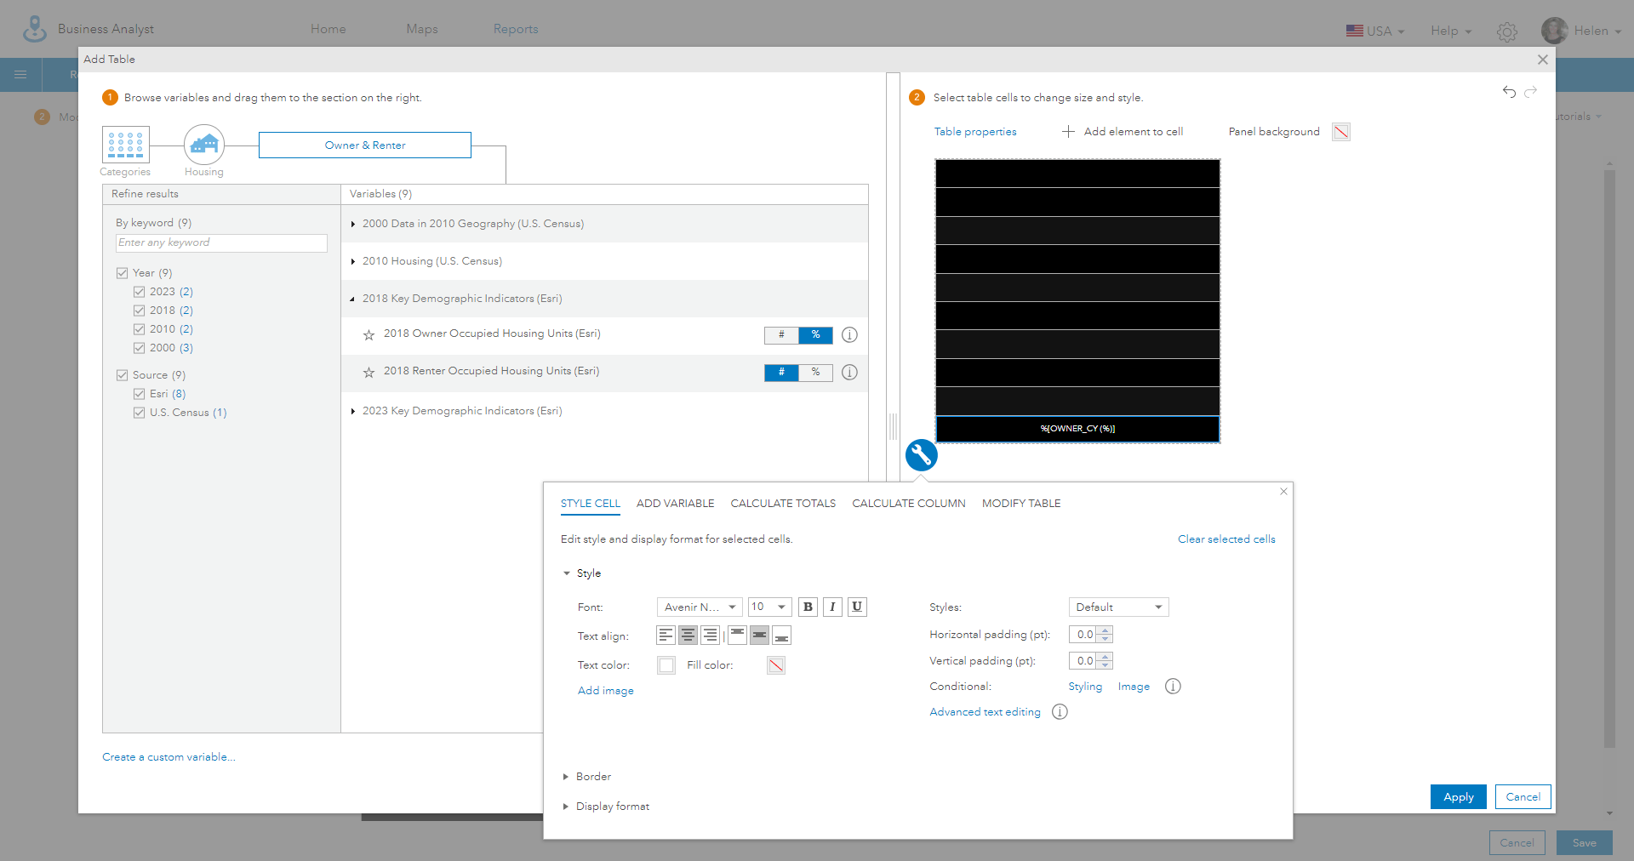
Task: Switch to the Modify Table tab
Action: point(1021,504)
